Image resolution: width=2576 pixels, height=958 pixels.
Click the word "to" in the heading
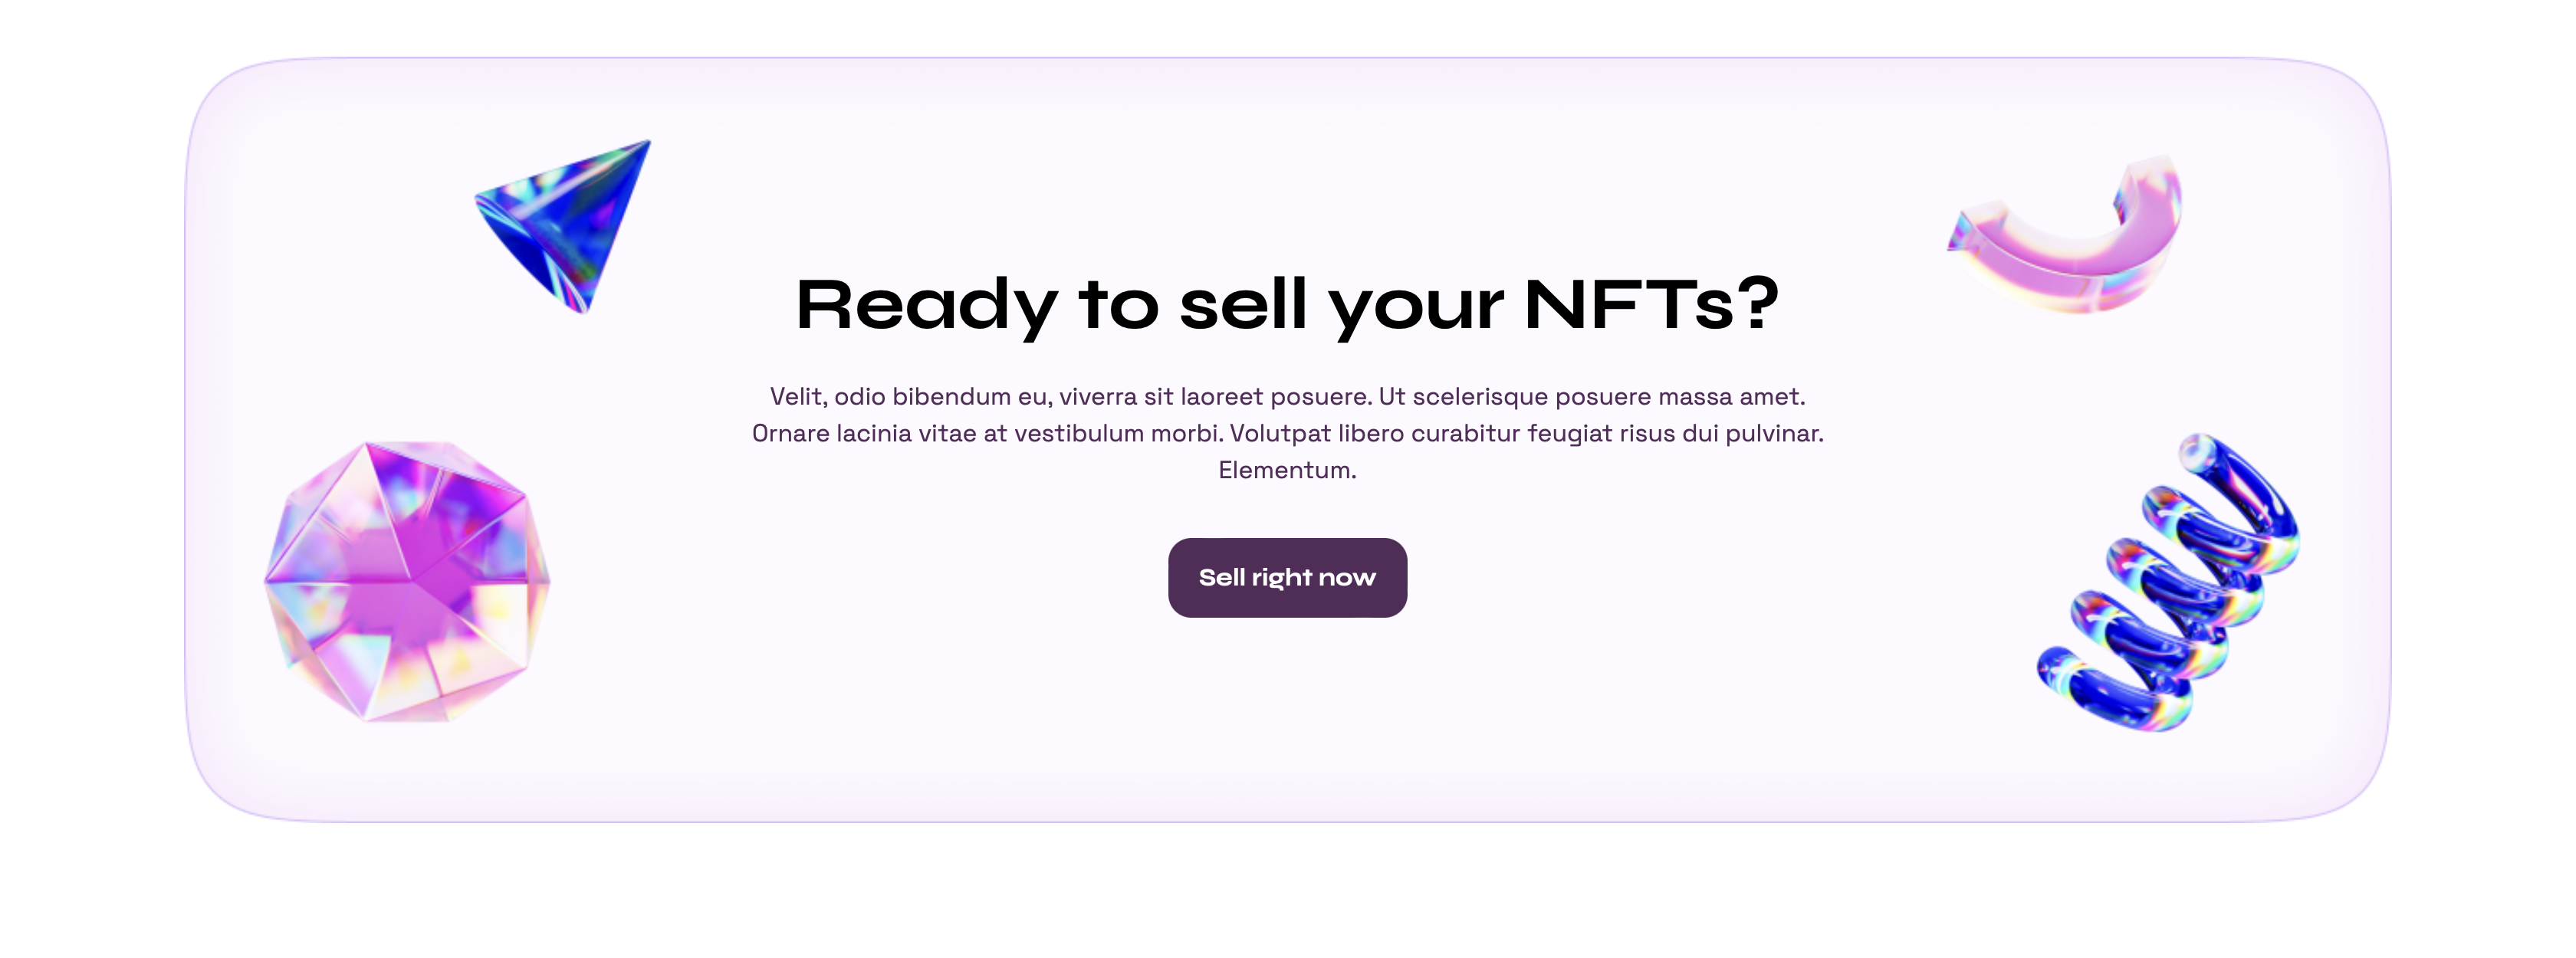1118,305
